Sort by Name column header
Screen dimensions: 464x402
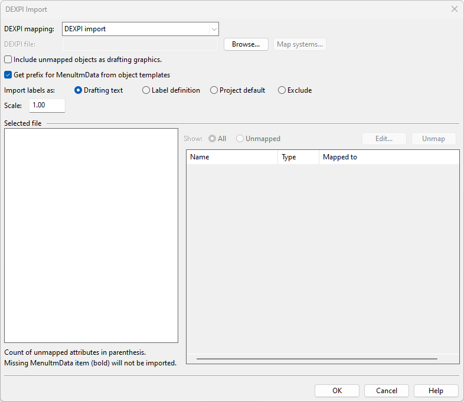click(x=231, y=157)
